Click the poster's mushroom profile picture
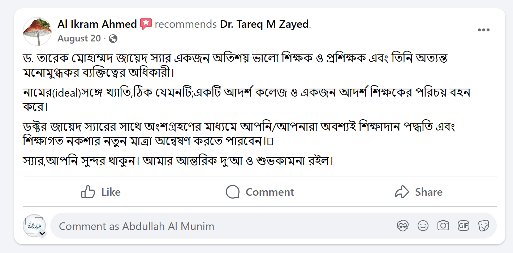The image size is (513, 253). coord(37,31)
